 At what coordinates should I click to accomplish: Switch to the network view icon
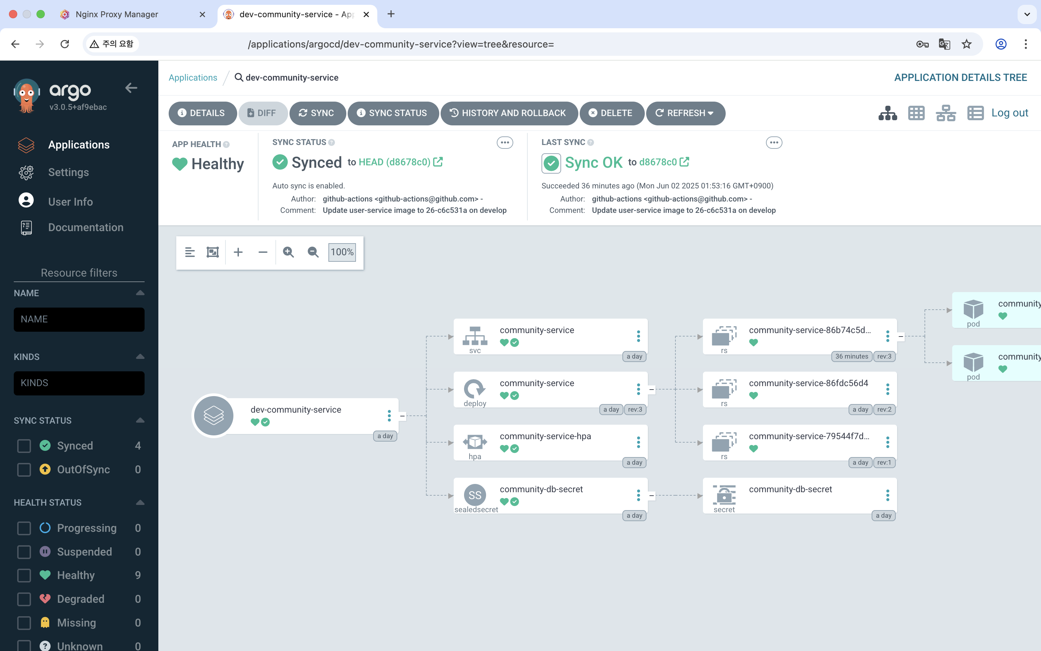pos(946,113)
